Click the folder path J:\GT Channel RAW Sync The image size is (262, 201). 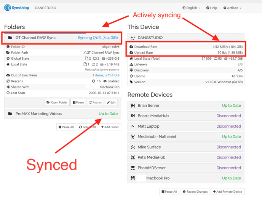(101, 52)
